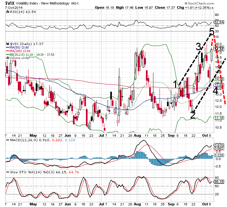Click the boxed 11.18 lower Bollinger tag
Viewport: 227px width, 207px height.
[219, 118]
